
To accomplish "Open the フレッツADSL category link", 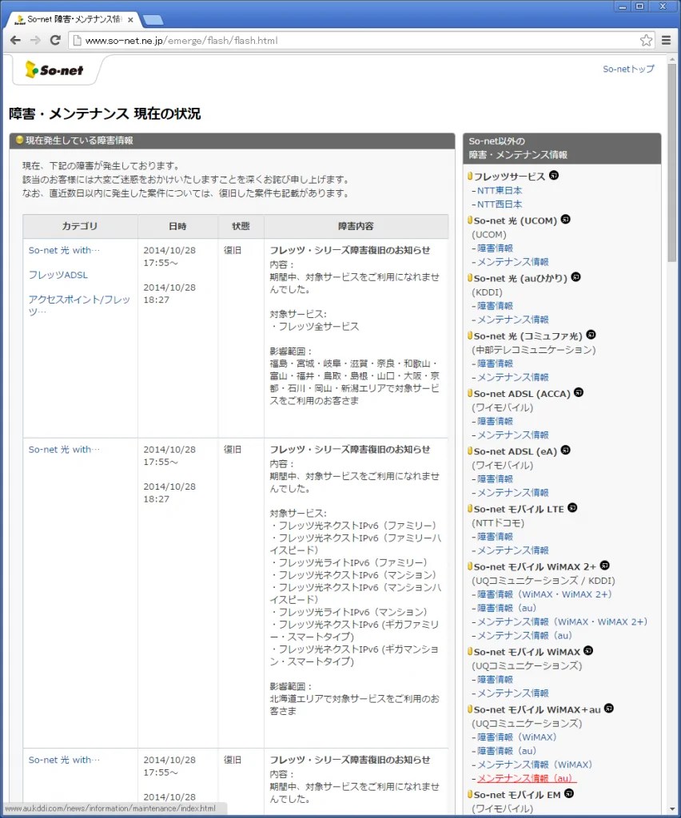I will tap(58, 275).
